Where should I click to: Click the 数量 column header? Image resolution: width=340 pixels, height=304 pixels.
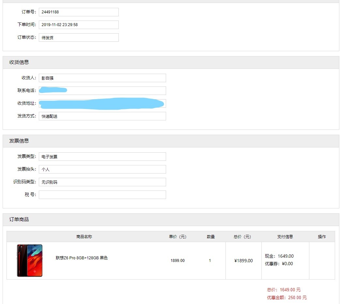211,236
